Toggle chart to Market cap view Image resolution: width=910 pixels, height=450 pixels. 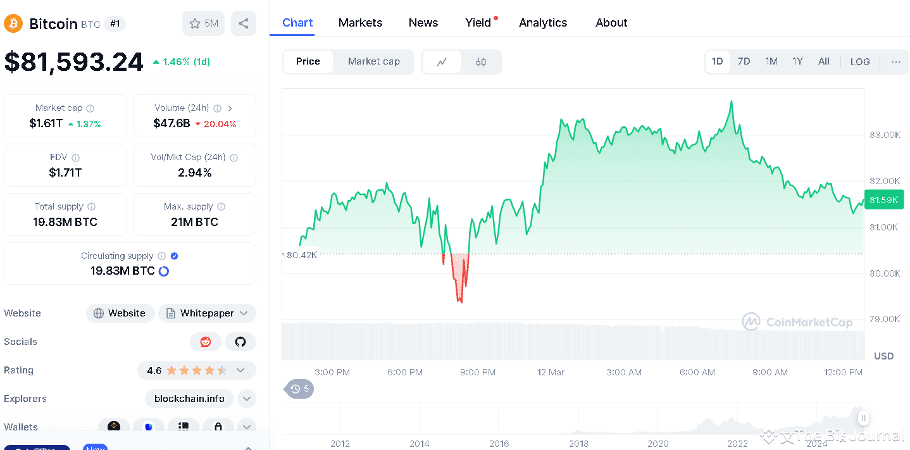pyautogui.click(x=373, y=61)
